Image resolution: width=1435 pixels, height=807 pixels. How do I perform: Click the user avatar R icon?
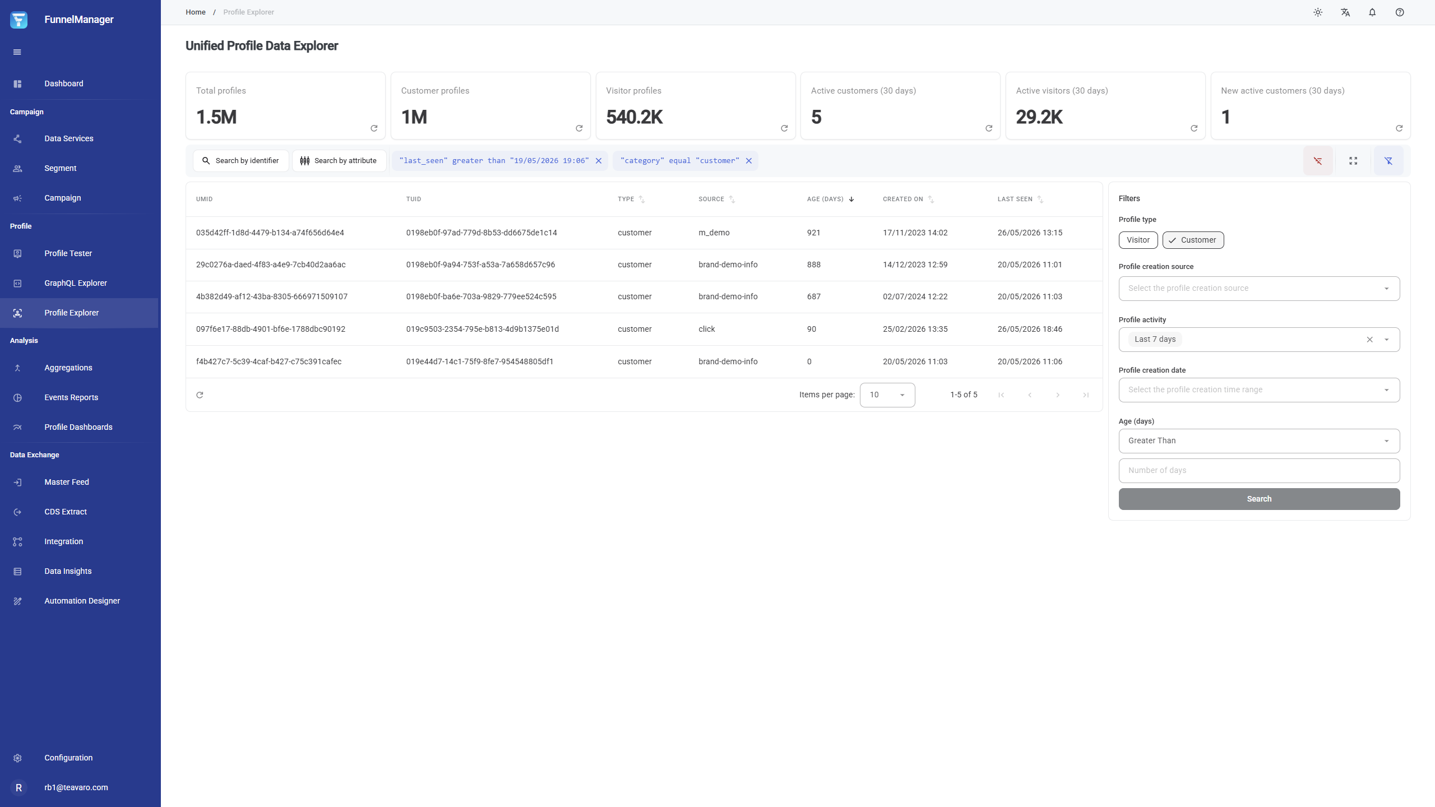tap(18, 788)
